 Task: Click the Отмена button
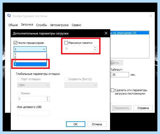pos(97,124)
